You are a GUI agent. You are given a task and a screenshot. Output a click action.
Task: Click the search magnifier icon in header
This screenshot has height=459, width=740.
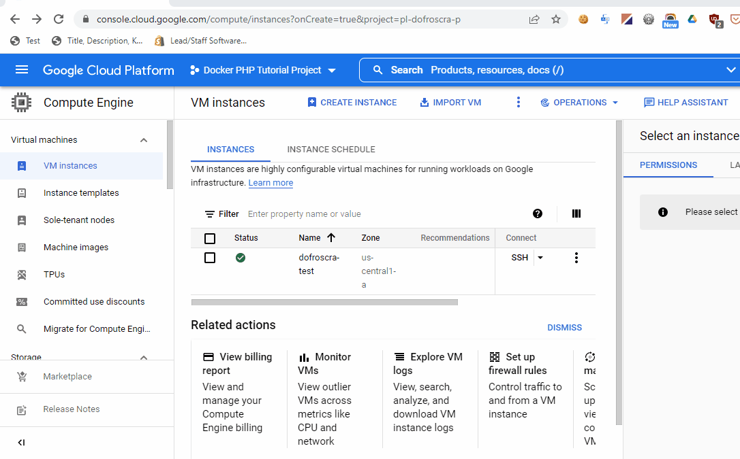pos(377,70)
